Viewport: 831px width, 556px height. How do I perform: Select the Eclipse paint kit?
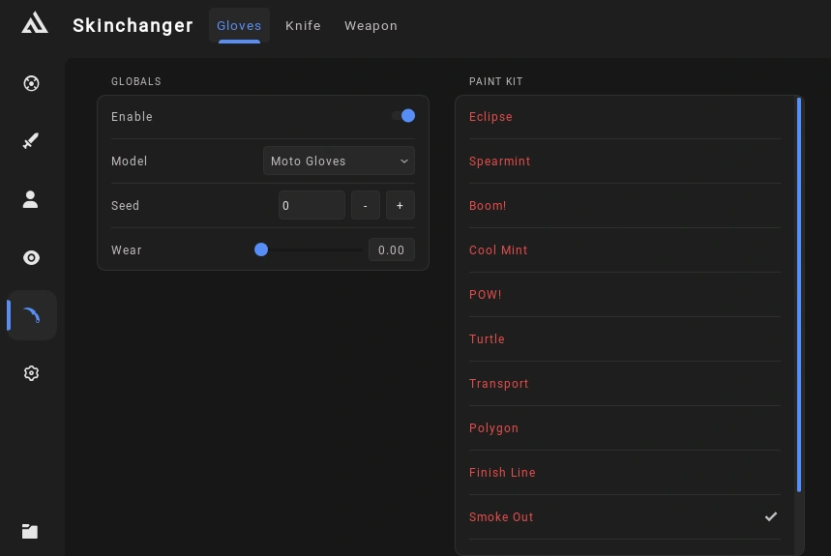click(624, 116)
